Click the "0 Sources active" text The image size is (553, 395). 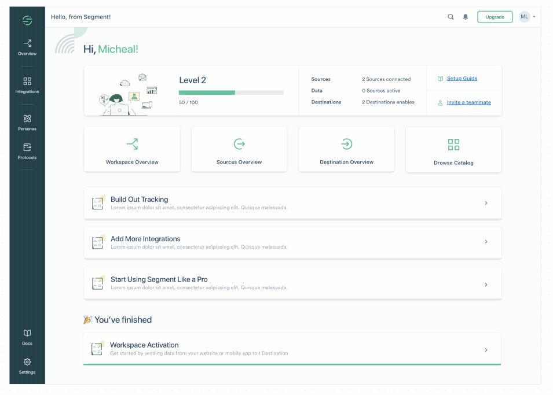(381, 91)
